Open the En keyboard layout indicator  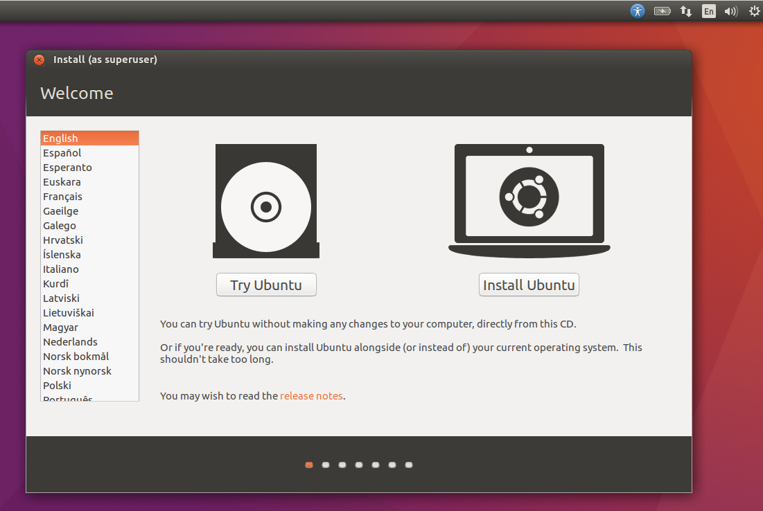coord(708,10)
